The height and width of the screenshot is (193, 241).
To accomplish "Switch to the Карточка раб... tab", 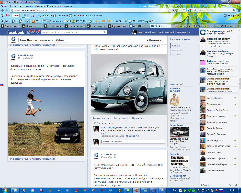I will (118, 26).
